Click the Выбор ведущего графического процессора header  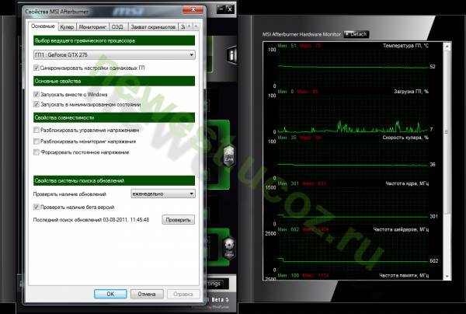click(x=114, y=40)
